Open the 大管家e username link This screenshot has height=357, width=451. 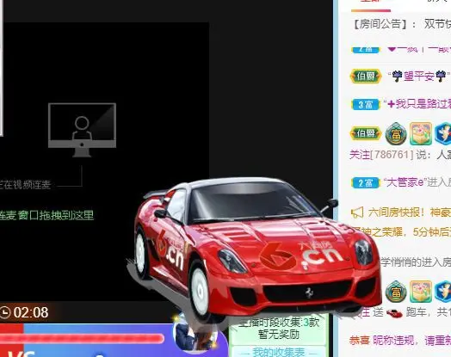tap(405, 182)
